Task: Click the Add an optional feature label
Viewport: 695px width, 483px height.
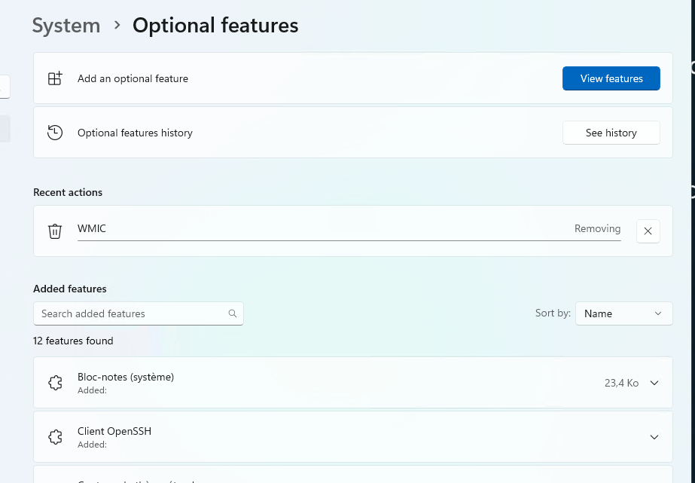Action: 133,78
